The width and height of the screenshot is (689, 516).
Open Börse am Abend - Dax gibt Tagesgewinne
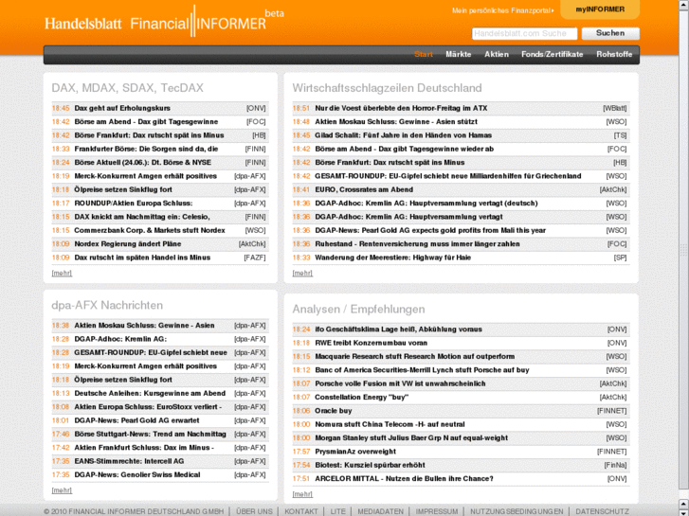146,121
